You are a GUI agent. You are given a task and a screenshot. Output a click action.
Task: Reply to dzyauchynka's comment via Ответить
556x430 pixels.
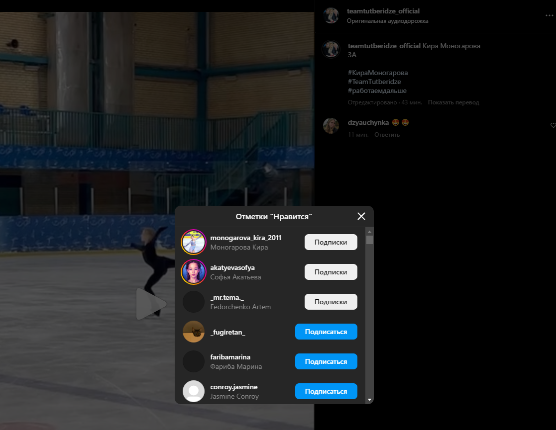tap(387, 135)
